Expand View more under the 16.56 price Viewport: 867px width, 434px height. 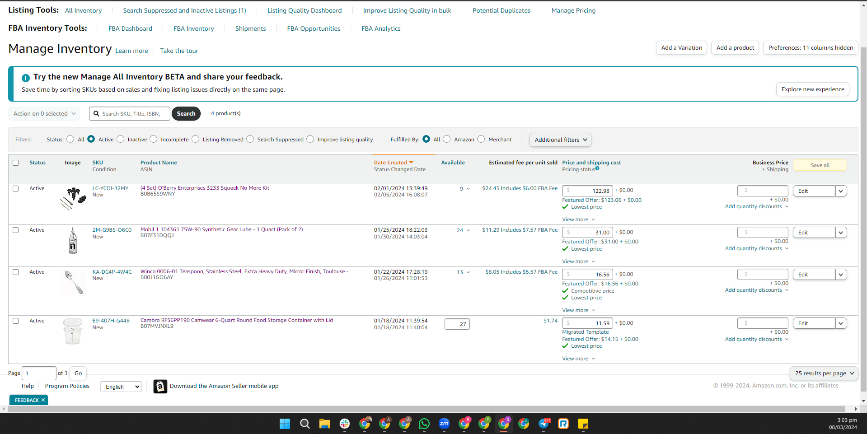pyautogui.click(x=579, y=310)
